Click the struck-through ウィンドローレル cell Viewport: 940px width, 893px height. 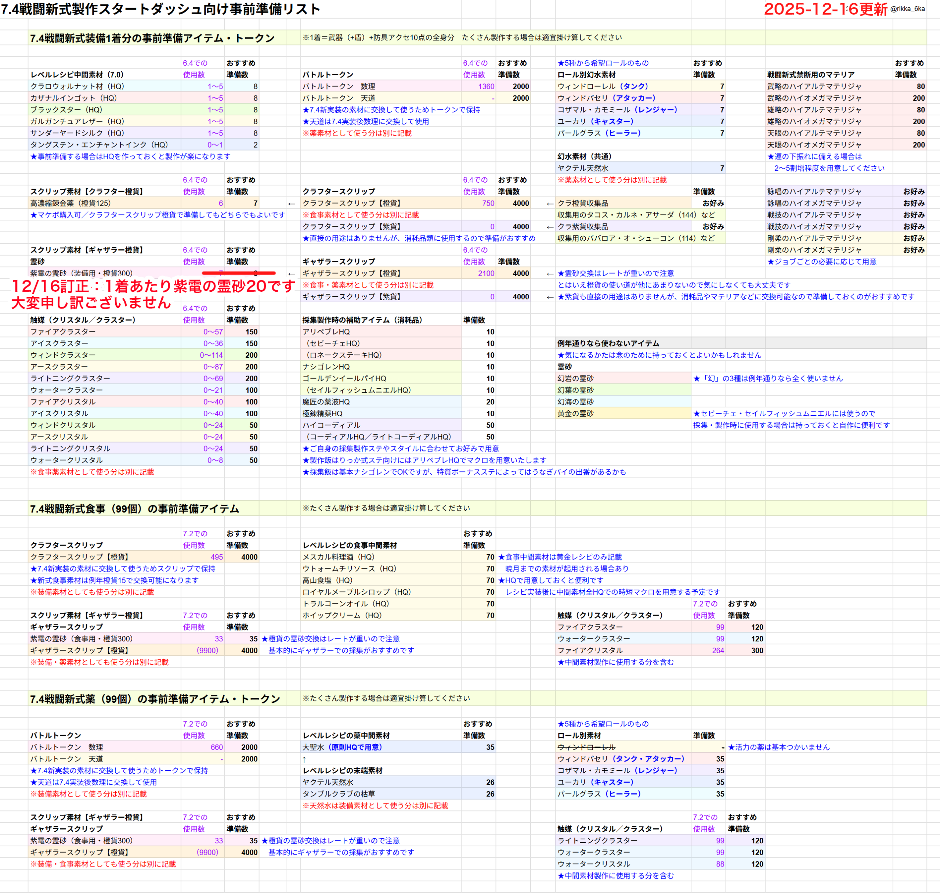click(586, 747)
